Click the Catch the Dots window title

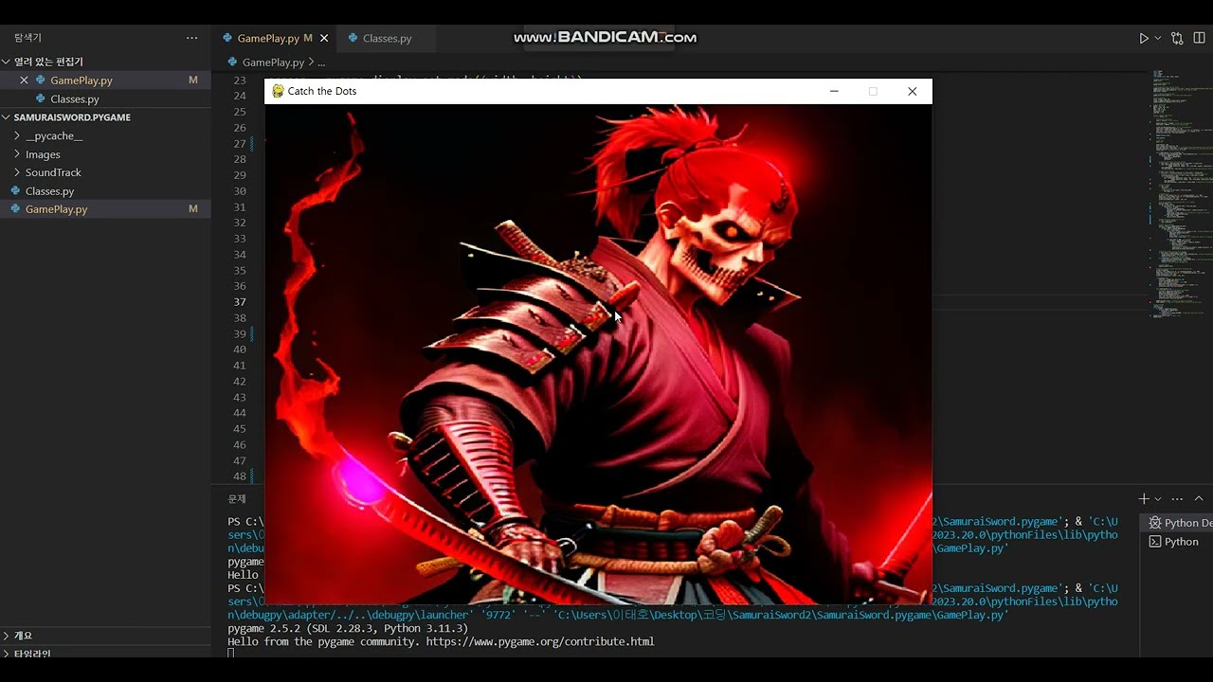[x=322, y=92]
